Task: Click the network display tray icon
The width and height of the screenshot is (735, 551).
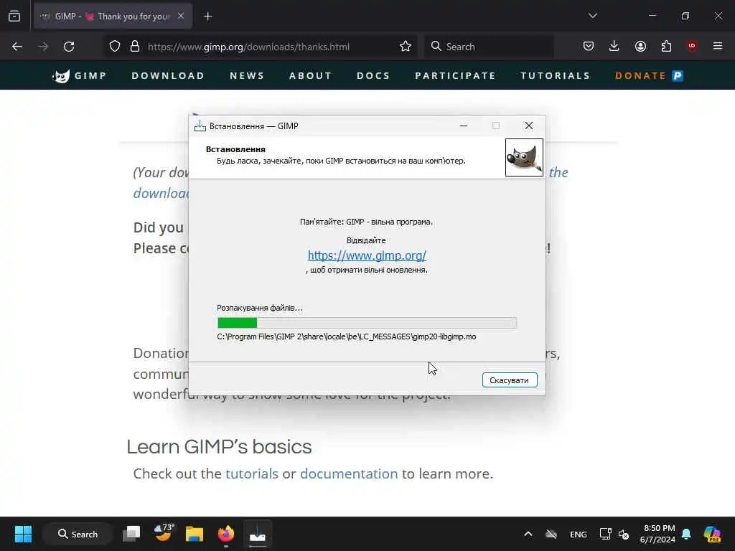Action: pyautogui.click(x=605, y=534)
